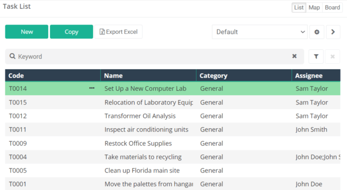The image size is (347, 190).
Task: Sort by the Code column header
Action: pos(16,76)
